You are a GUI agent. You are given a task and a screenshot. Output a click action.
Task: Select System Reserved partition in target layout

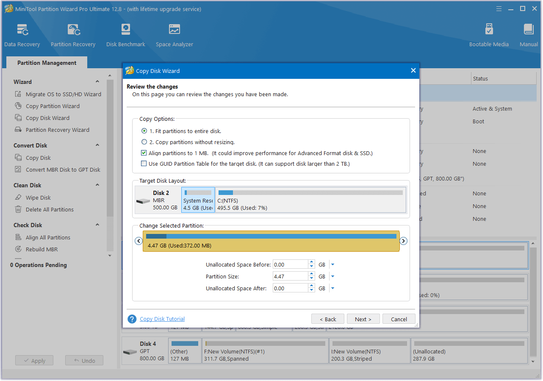point(198,200)
